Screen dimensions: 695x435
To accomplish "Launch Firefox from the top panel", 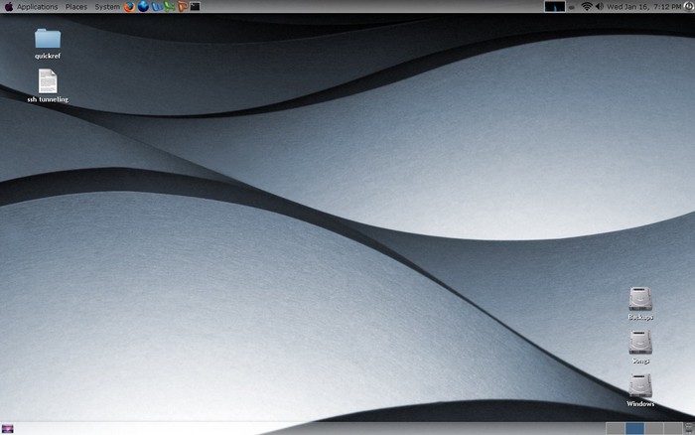I will 130,7.
